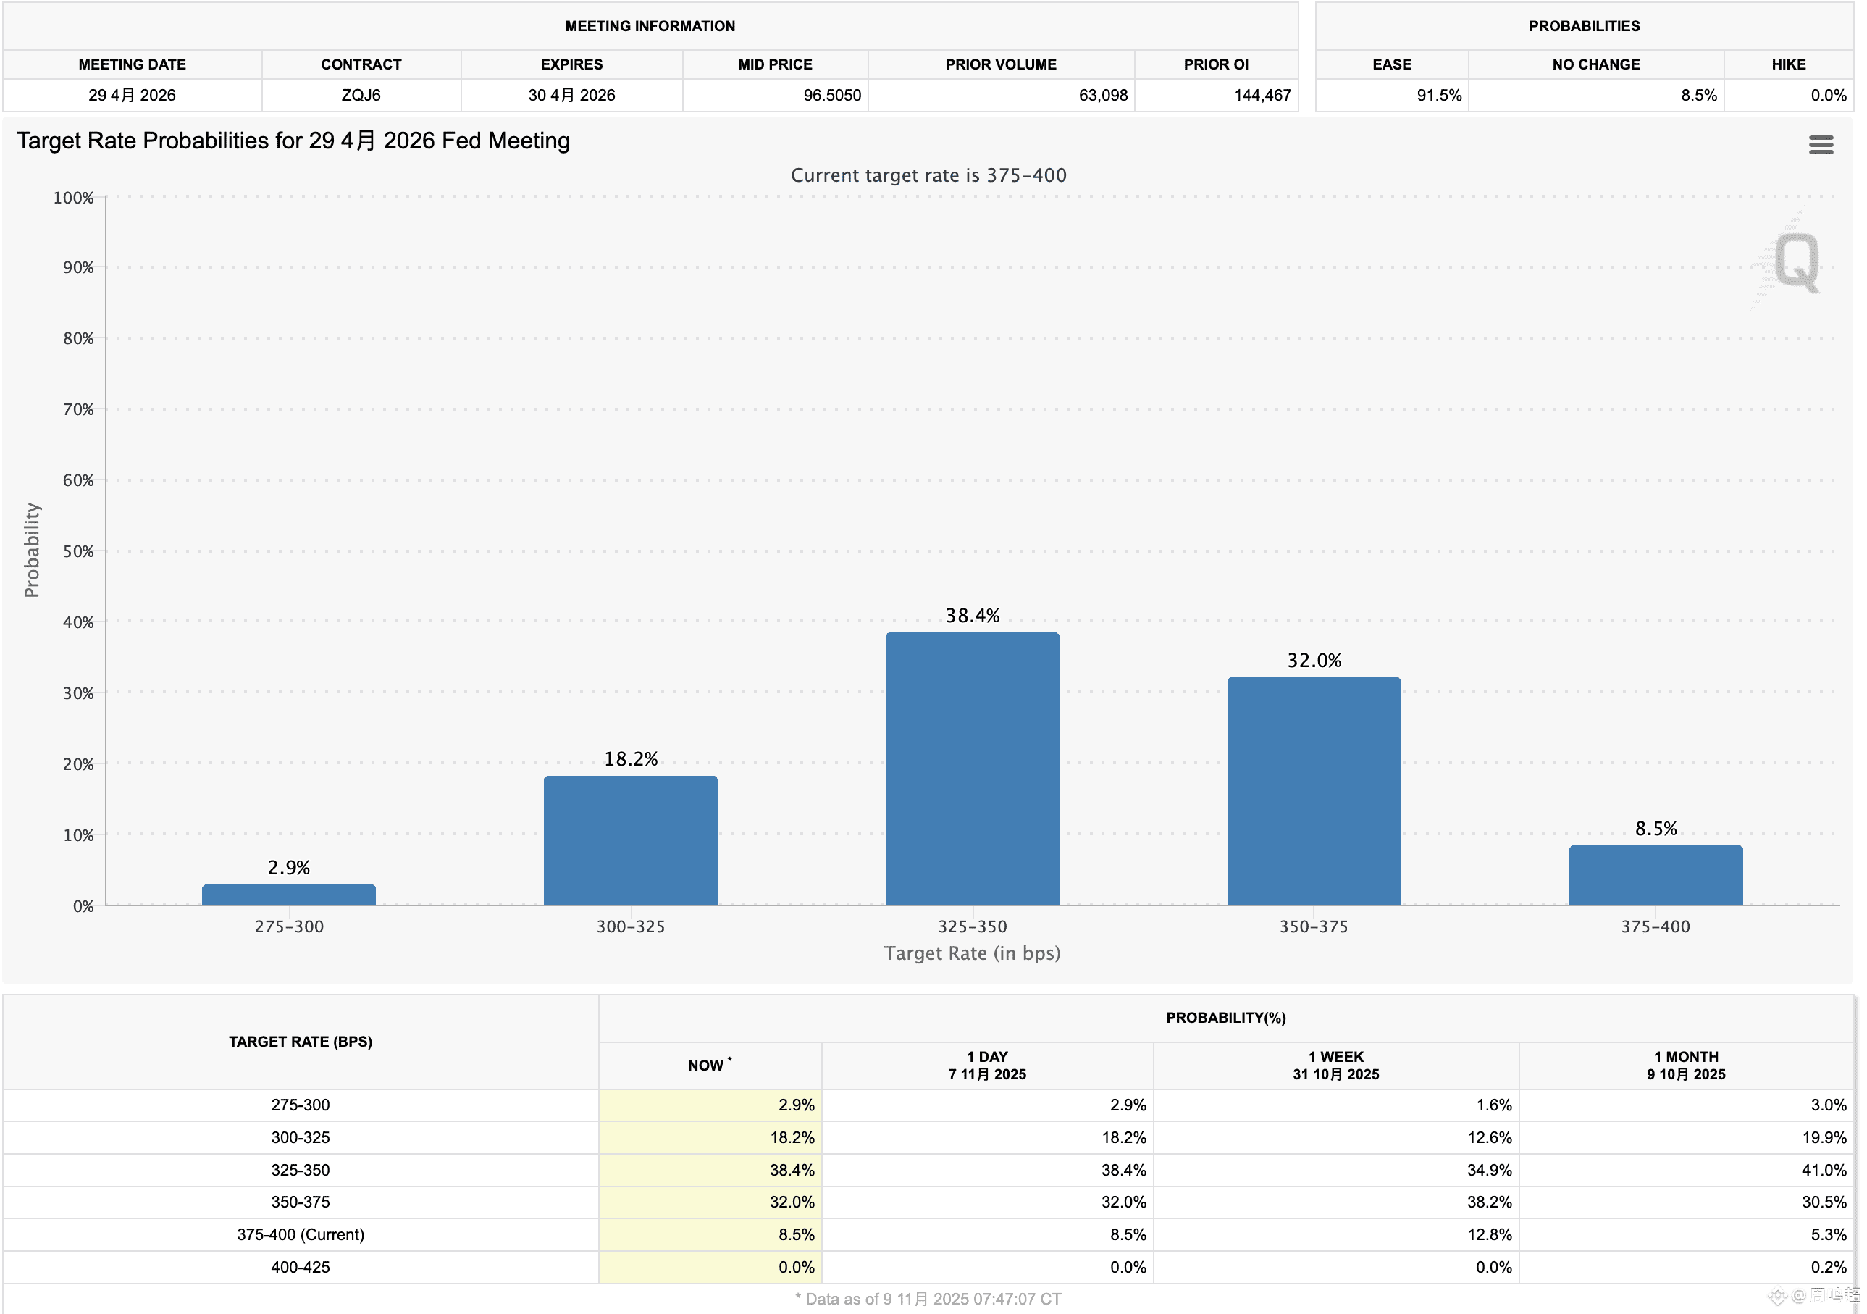1867x1314 pixels.
Task: Click the Target Rate Probabilities chart title
Action: pyautogui.click(x=293, y=141)
